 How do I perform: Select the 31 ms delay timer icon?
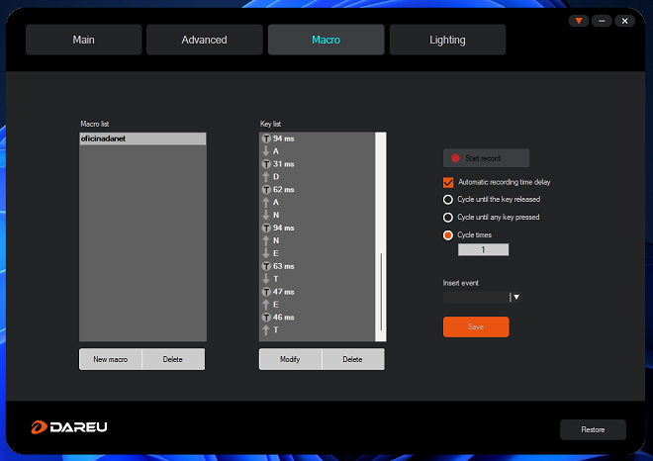(x=266, y=164)
